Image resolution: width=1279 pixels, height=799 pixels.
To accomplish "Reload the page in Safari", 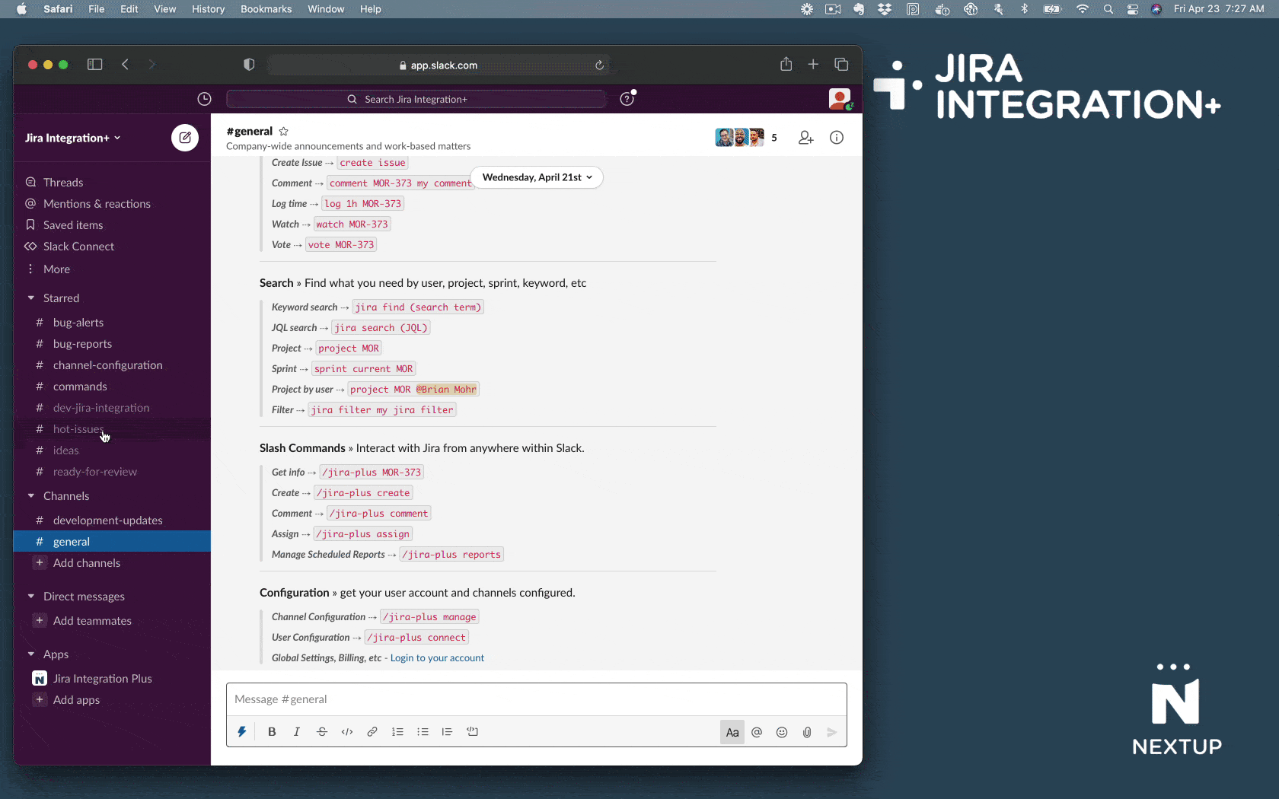I will (599, 65).
